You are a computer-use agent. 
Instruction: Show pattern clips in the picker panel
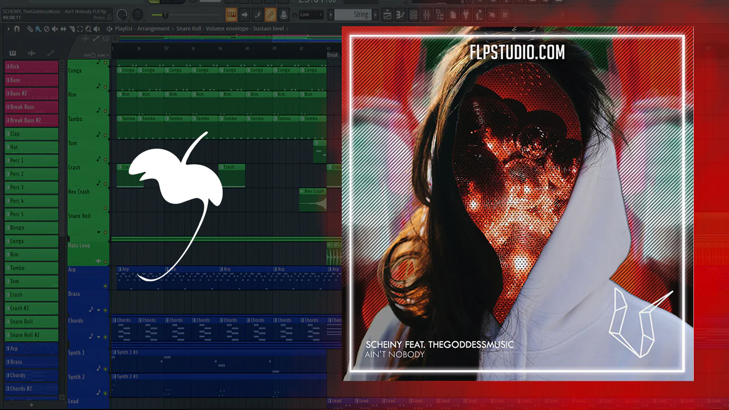click(13, 53)
